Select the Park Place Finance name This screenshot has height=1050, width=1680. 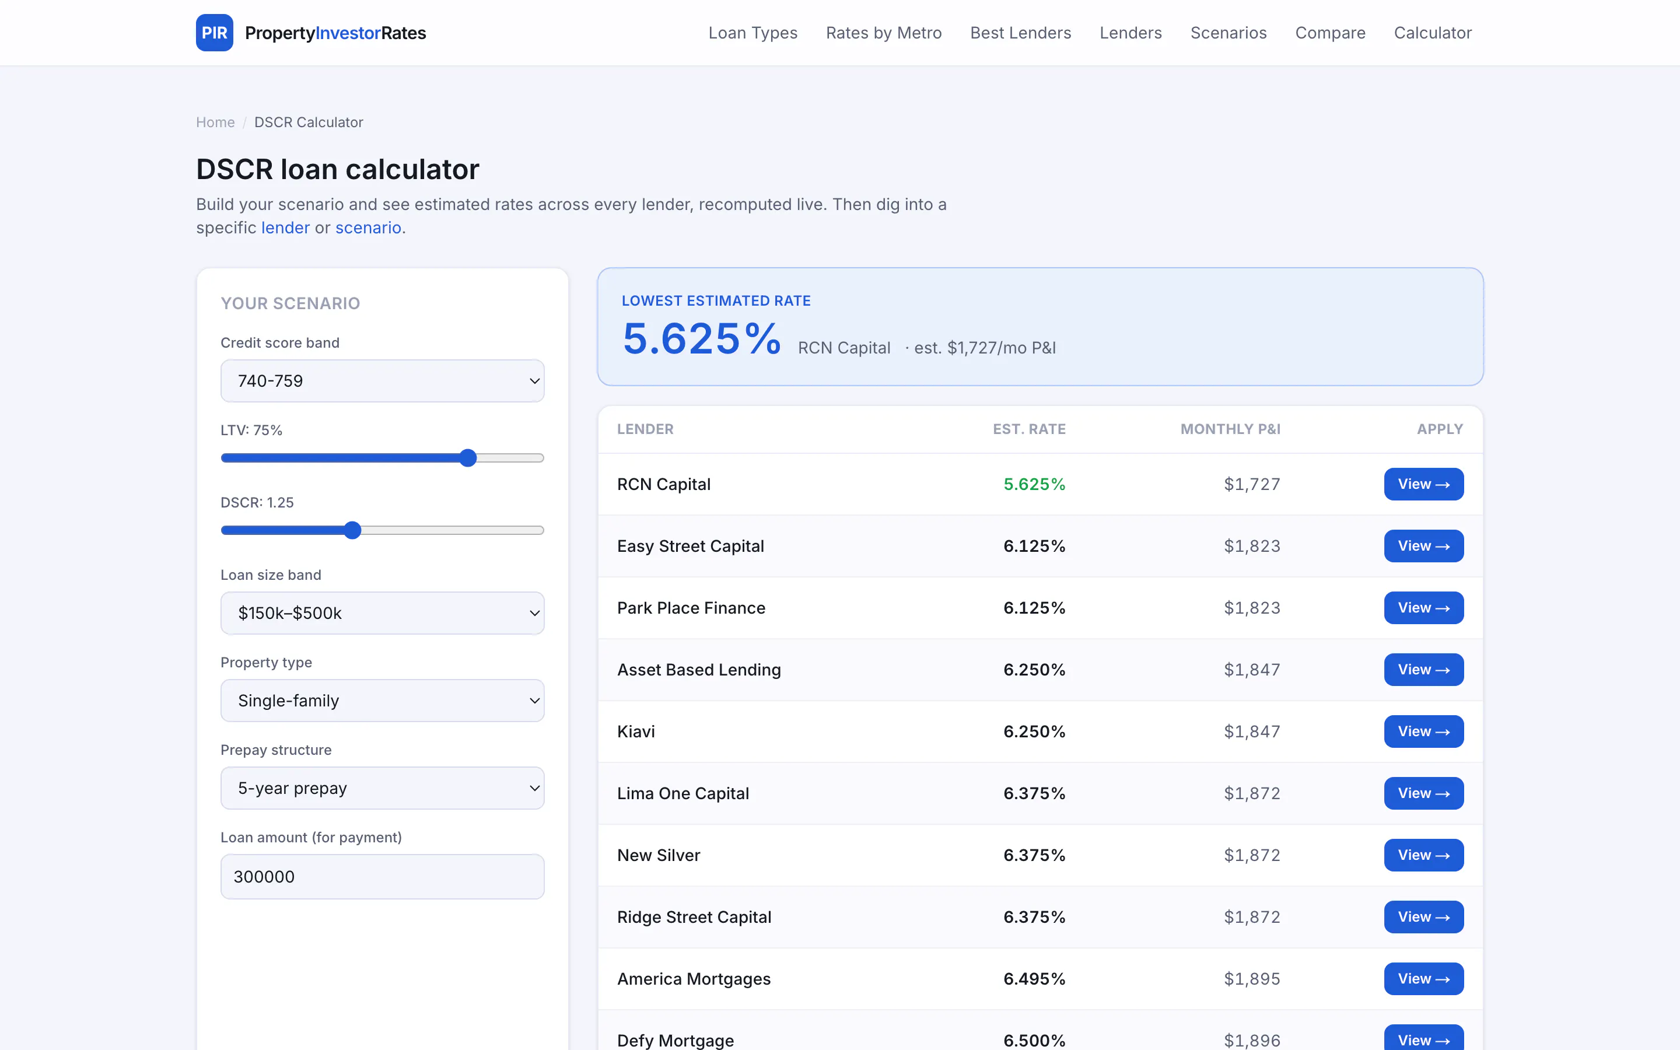[x=691, y=608]
